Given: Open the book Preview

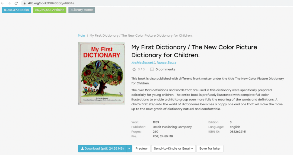Looking at the screenshot, I should pyautogui.click(x=141, y=149).
